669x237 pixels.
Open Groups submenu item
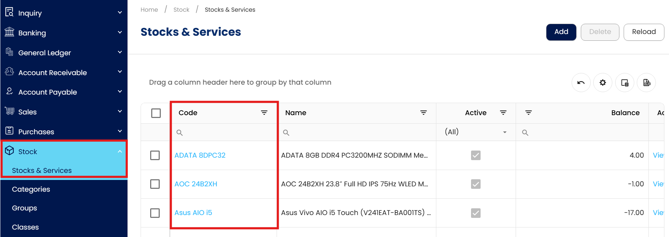coord(24,208)
